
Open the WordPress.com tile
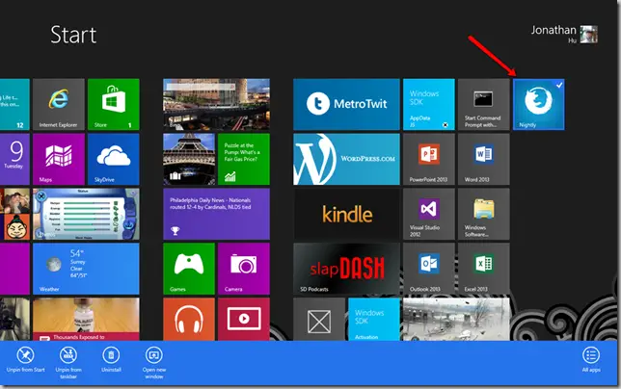(346, 159)
